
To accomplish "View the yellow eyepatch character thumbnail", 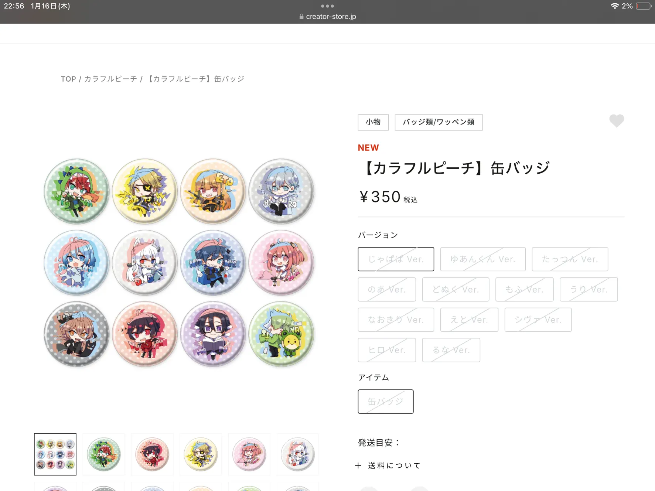I will pyautogui.click(x=200, y=454).
